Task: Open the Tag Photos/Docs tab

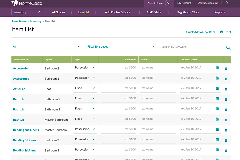Action: [188, 12]
